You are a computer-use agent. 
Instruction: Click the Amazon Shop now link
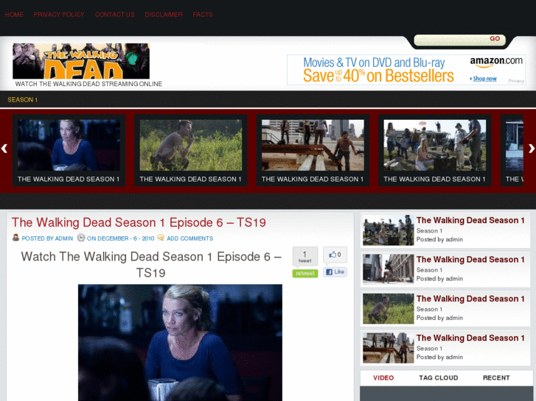coord(484,79)
